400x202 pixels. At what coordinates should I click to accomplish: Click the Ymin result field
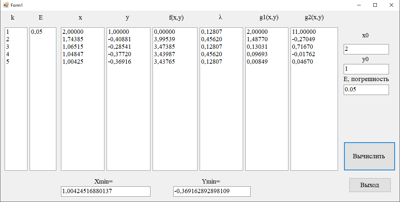coord(212,191)
